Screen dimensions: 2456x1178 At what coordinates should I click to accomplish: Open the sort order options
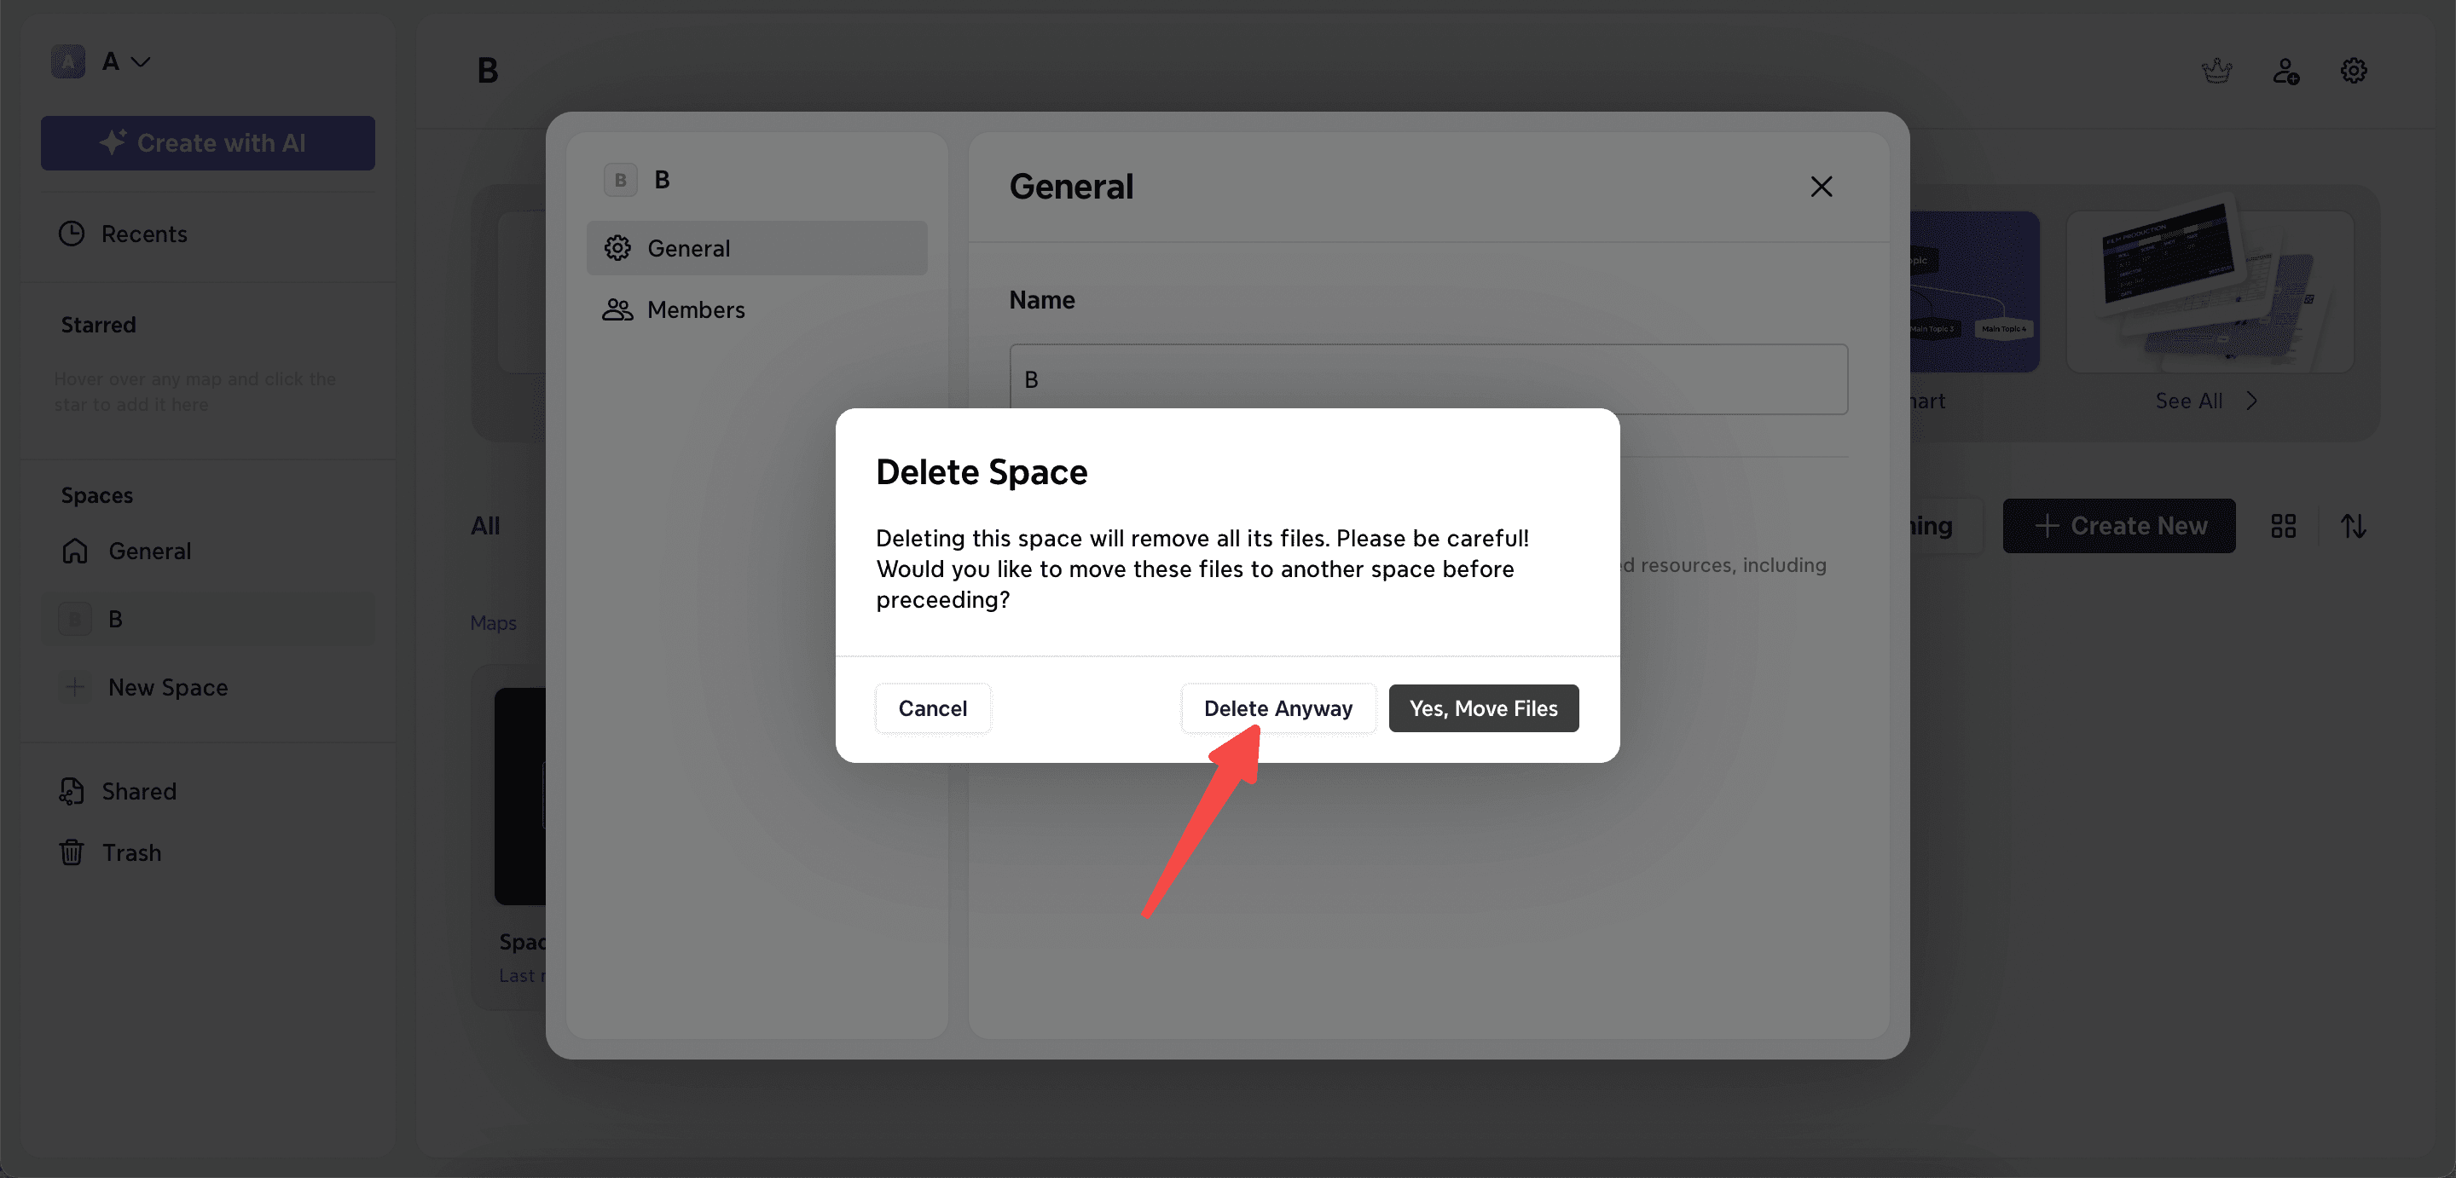point(2353,526)
